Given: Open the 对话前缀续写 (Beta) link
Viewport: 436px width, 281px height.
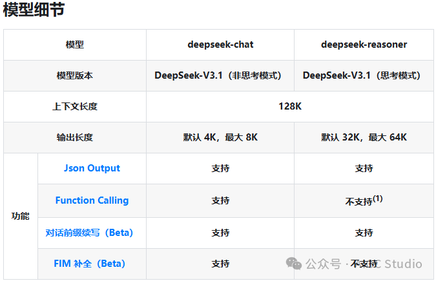Looking at the screenshot, I should click(x=89, y=233).
